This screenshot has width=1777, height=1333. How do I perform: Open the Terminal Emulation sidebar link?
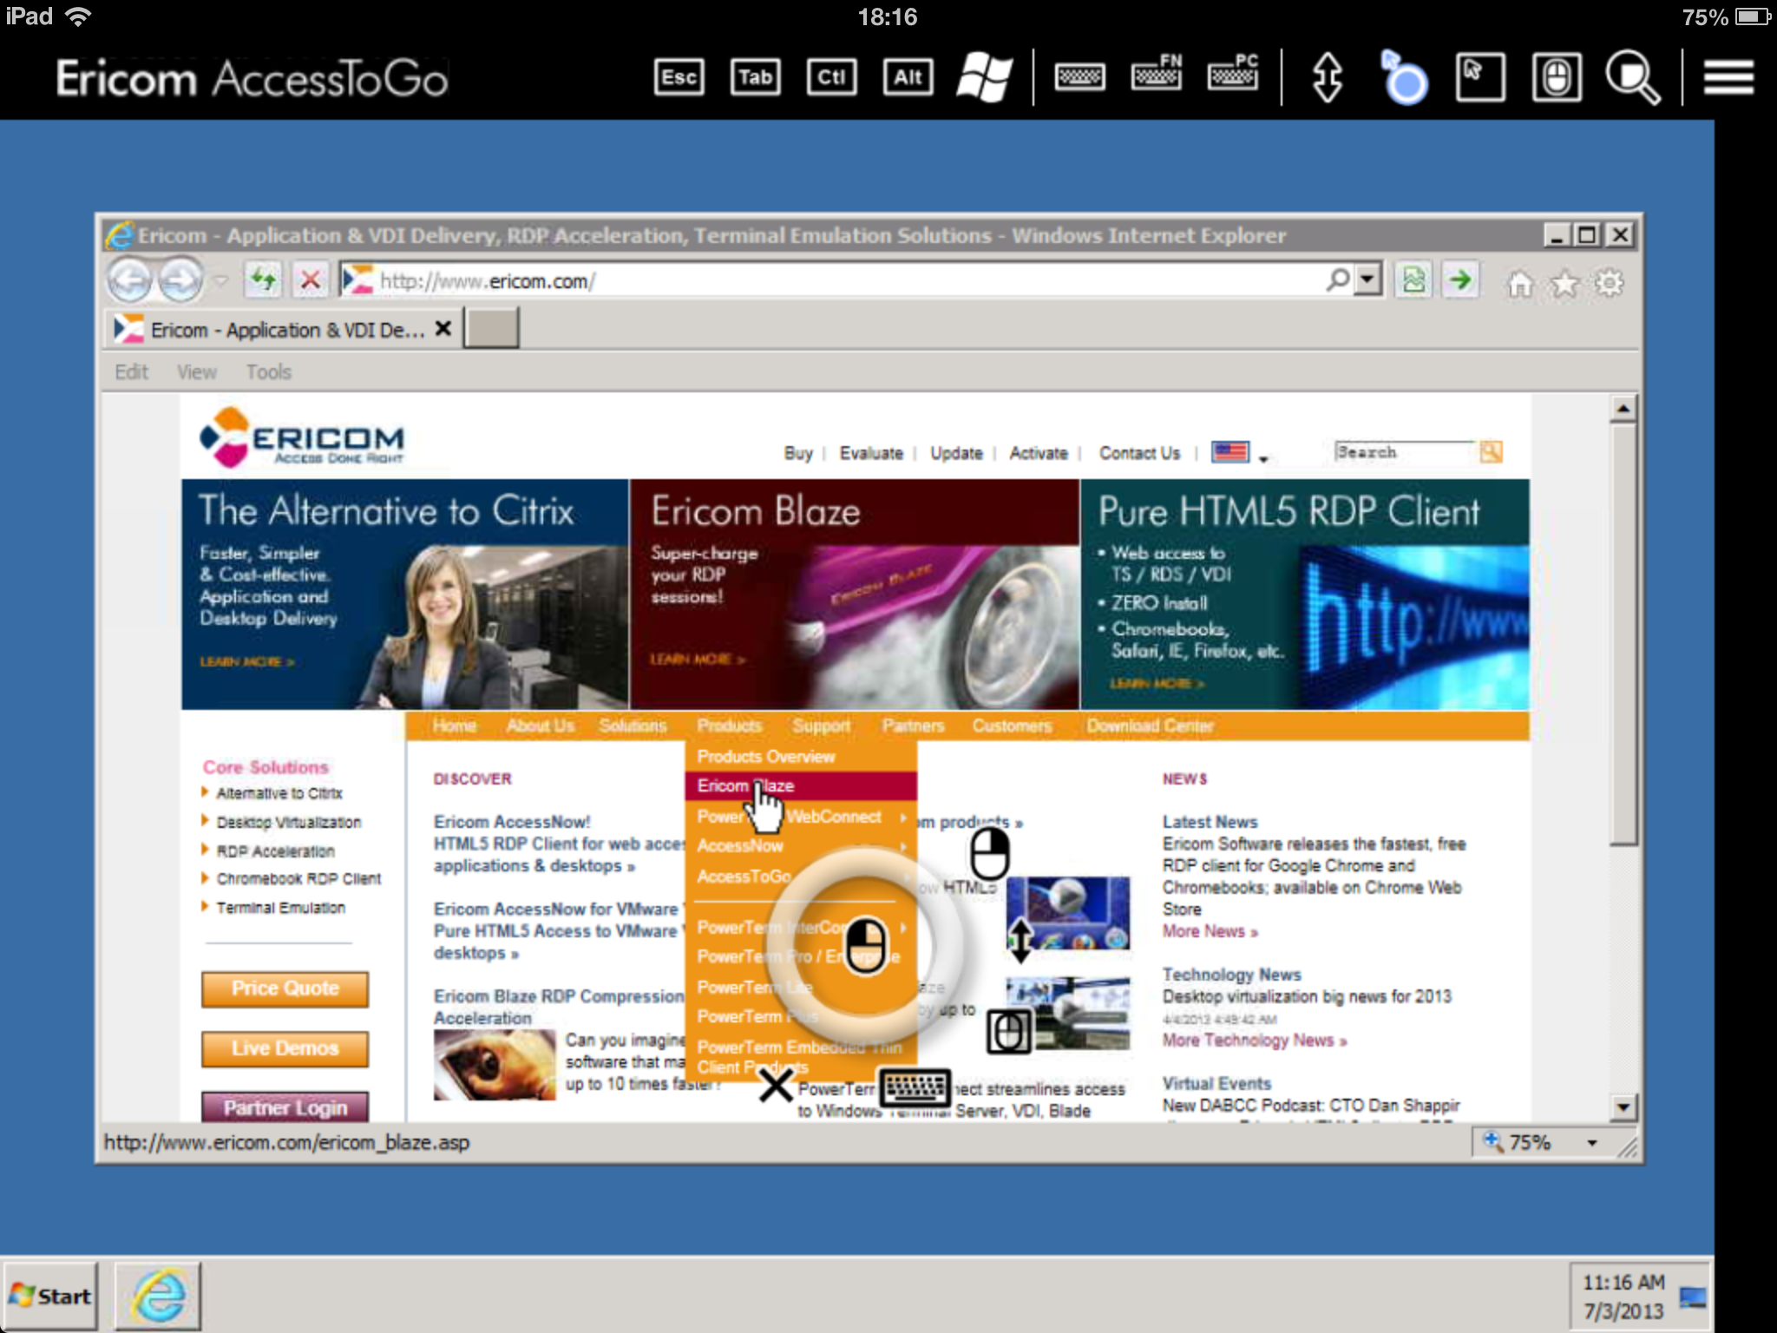(280, 908)
